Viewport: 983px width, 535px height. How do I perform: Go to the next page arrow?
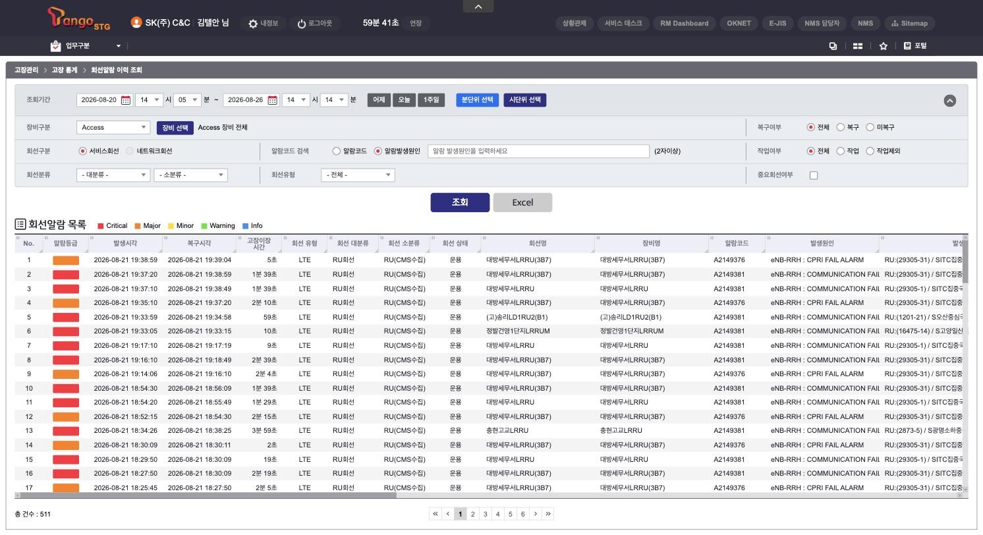point(536,514)
